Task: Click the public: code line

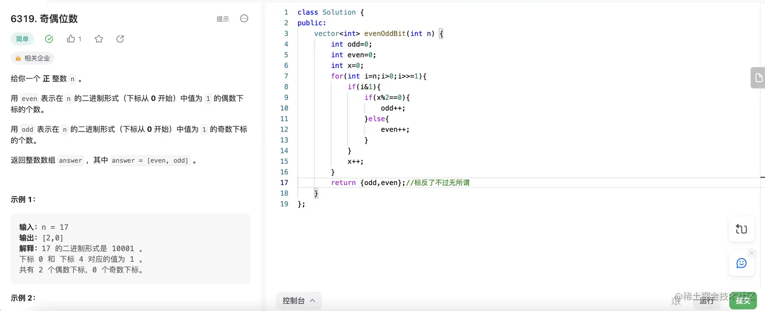Action: [x=312, y=23]
